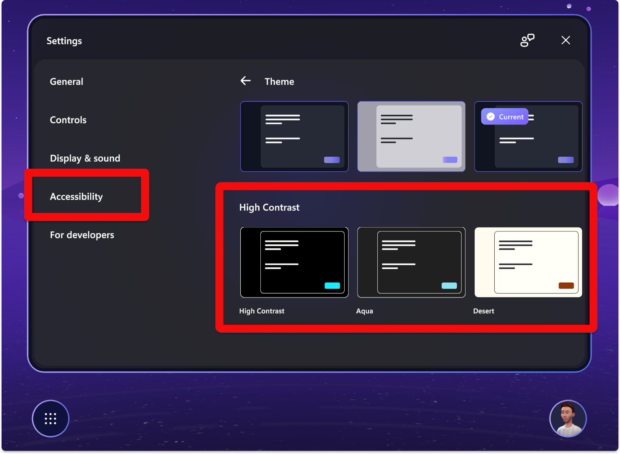The height and width of the screenshot is (454, 620).
Task: Apply the Desert high contrast theme thumbnail
Action: [528, 262]
